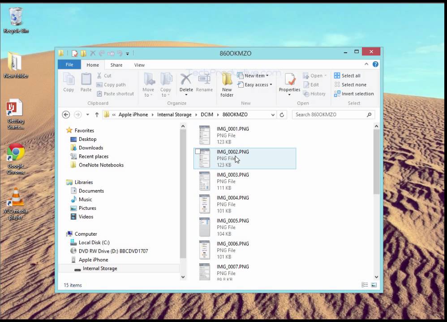Open Videos library
The width and height of the screenshot is (447, 322).
(82, 216)
